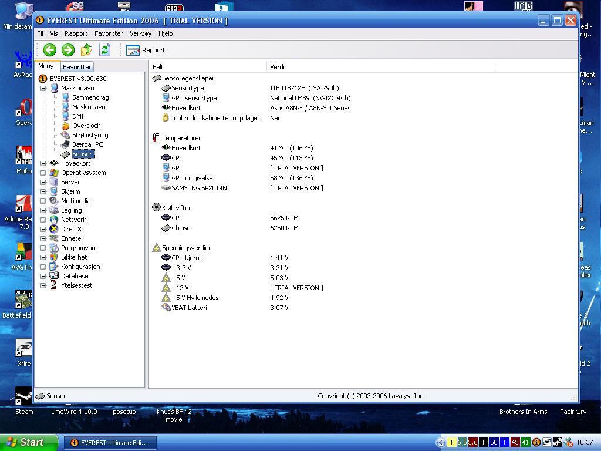Click the VBAT batteri icon
The width and height of the screenshot is (601, 451).
click(166, 308)
